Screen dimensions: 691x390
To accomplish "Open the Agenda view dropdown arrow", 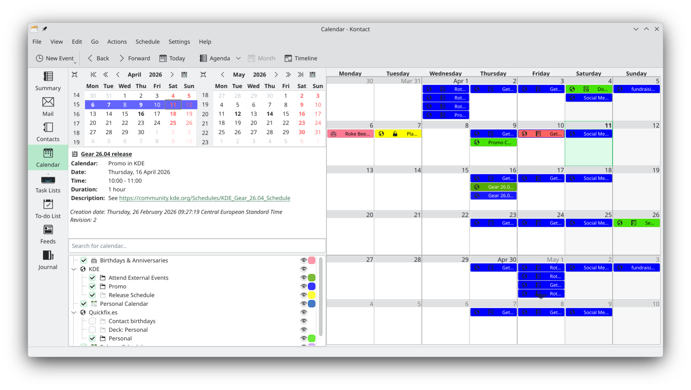I will (x=238, y=58).
